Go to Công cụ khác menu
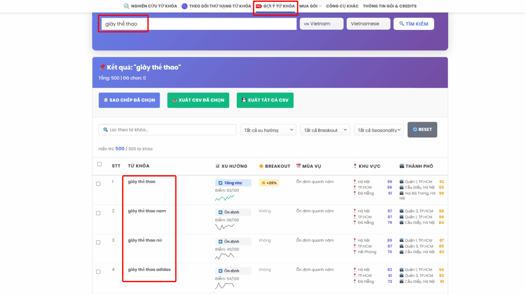The height and width of the screenshot is (294, 525). (x=342, y=6)
